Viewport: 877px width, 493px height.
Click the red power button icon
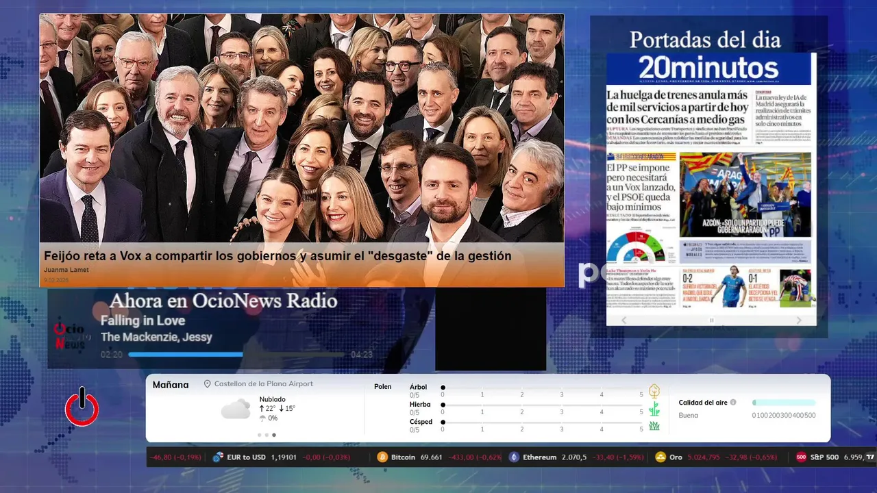pyautogui.click(x=82, y=407)
